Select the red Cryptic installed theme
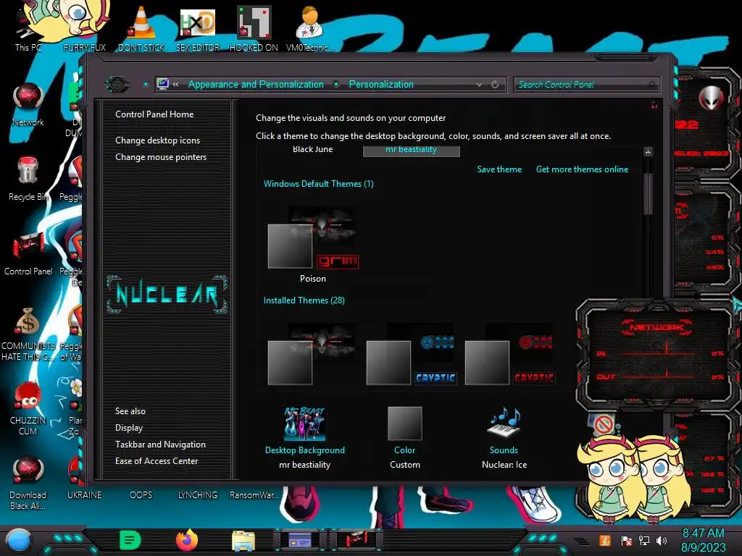Image resolution: width=742 pixels, height=556 pixels. (509, 355)
